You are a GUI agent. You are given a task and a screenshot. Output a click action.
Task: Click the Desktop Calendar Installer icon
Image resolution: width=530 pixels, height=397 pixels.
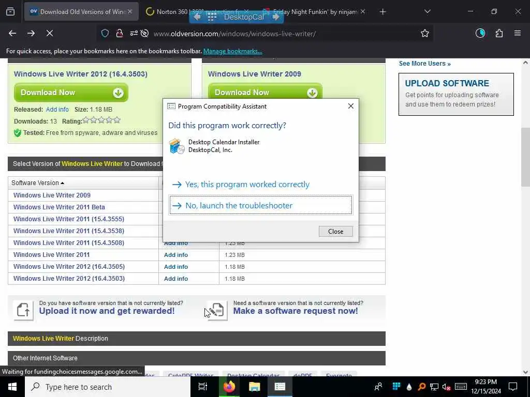176,146
